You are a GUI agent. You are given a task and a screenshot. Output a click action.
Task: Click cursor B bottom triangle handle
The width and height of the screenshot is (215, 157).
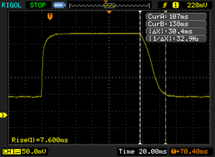(x=166, y=143)
